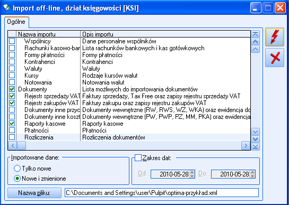The image size is (289, 205).
Task: Select 'Notowania walut' description cell
Action: [165, 82]
